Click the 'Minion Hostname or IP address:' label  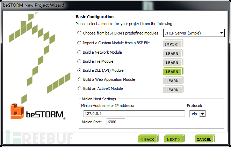tap(108, 106)
